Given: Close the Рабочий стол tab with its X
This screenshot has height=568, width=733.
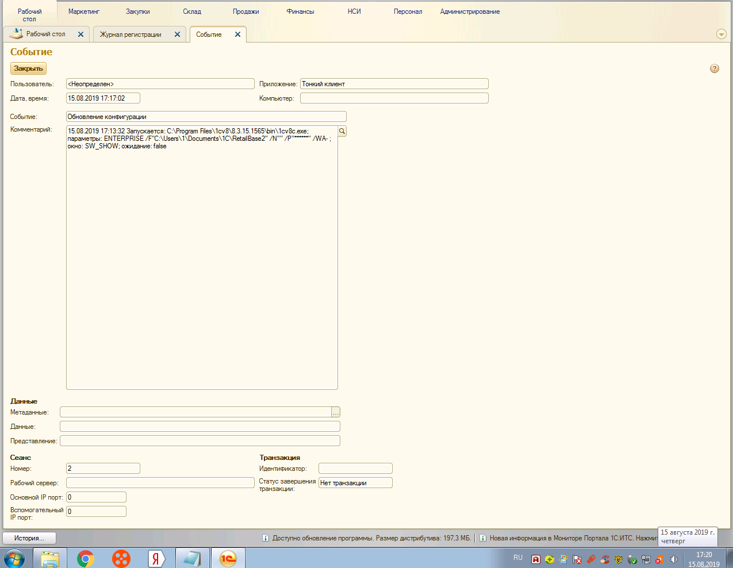Looking at the screenshot, I should [x=80, y=34].
